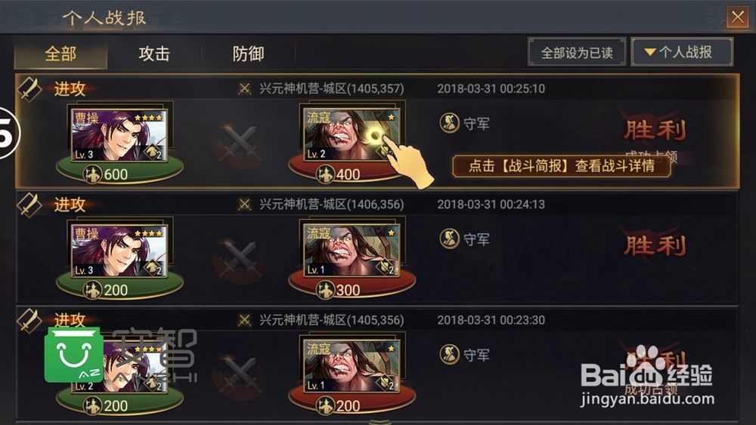756x425 pixels.
Task: Click 全部设为已读 button
Action: coord(577,52)
